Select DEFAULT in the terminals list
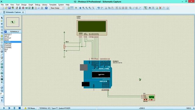Image resolution: width=195 pixels, height=110 pixels. 13,35
